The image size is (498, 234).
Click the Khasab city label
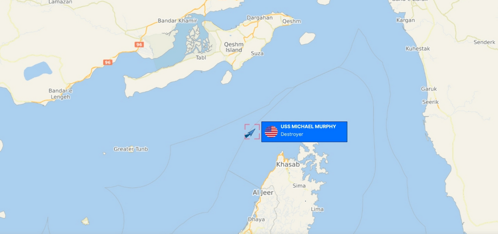[288, 165]
